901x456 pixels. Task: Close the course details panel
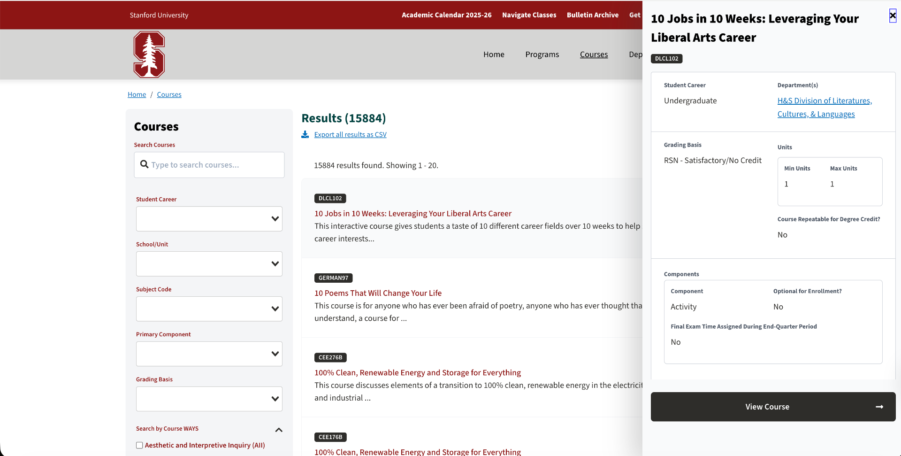(x=893, y=16)
